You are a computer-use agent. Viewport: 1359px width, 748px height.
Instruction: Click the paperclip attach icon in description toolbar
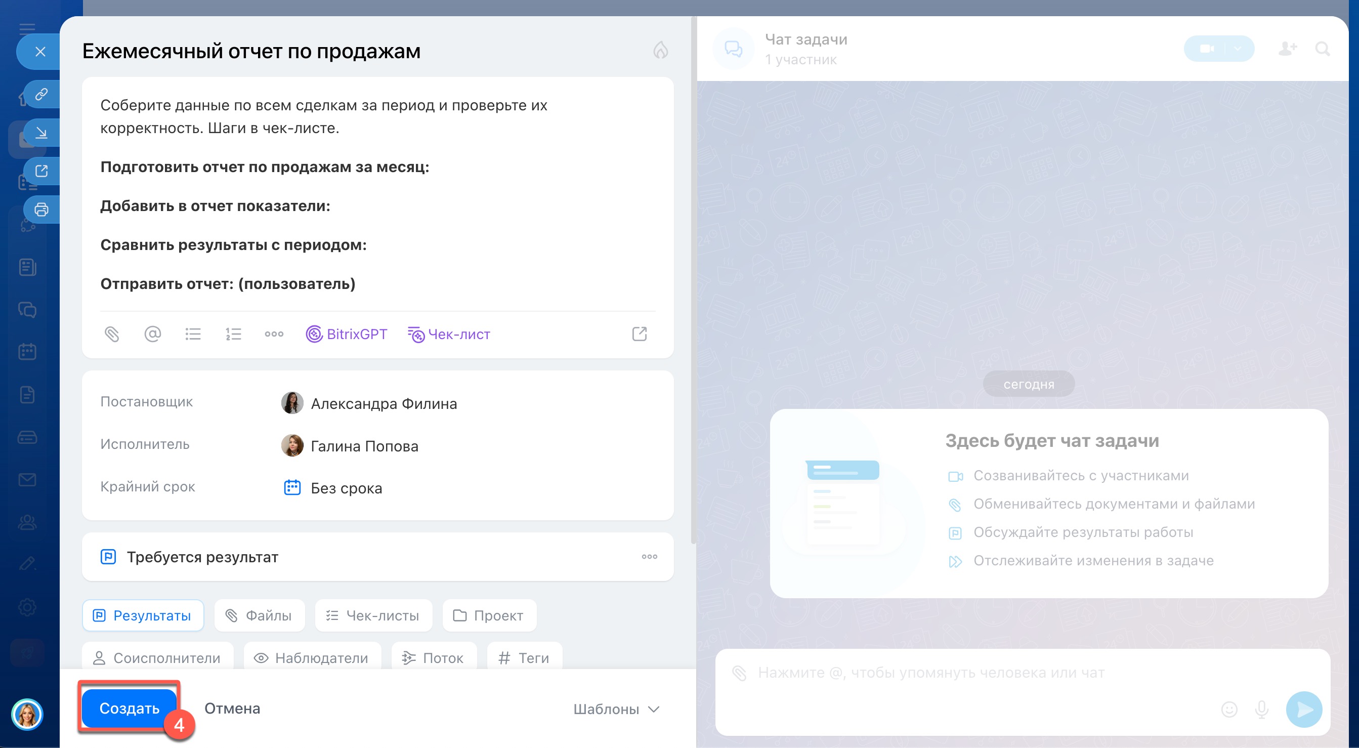pyautogui.click(x=112, y=334)
